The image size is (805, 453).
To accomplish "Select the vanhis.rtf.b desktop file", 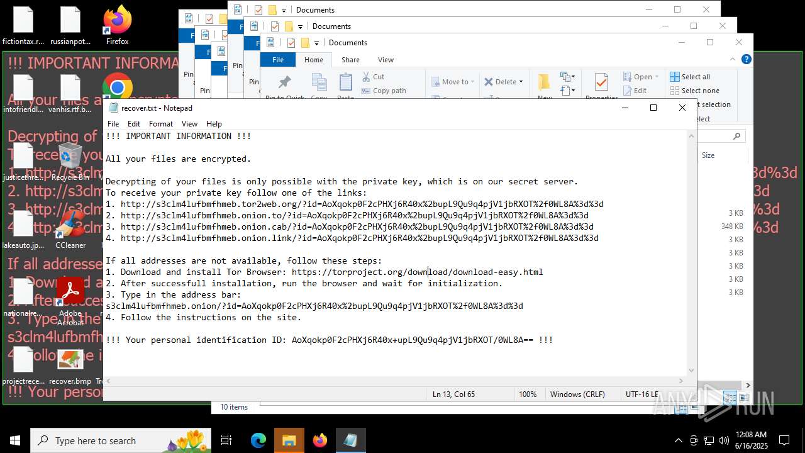I will (x=70, y=93).
